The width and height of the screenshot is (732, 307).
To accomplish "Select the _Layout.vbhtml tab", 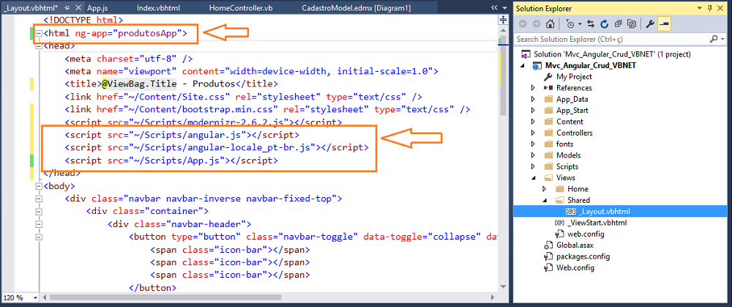I will [x=30, y=8].
